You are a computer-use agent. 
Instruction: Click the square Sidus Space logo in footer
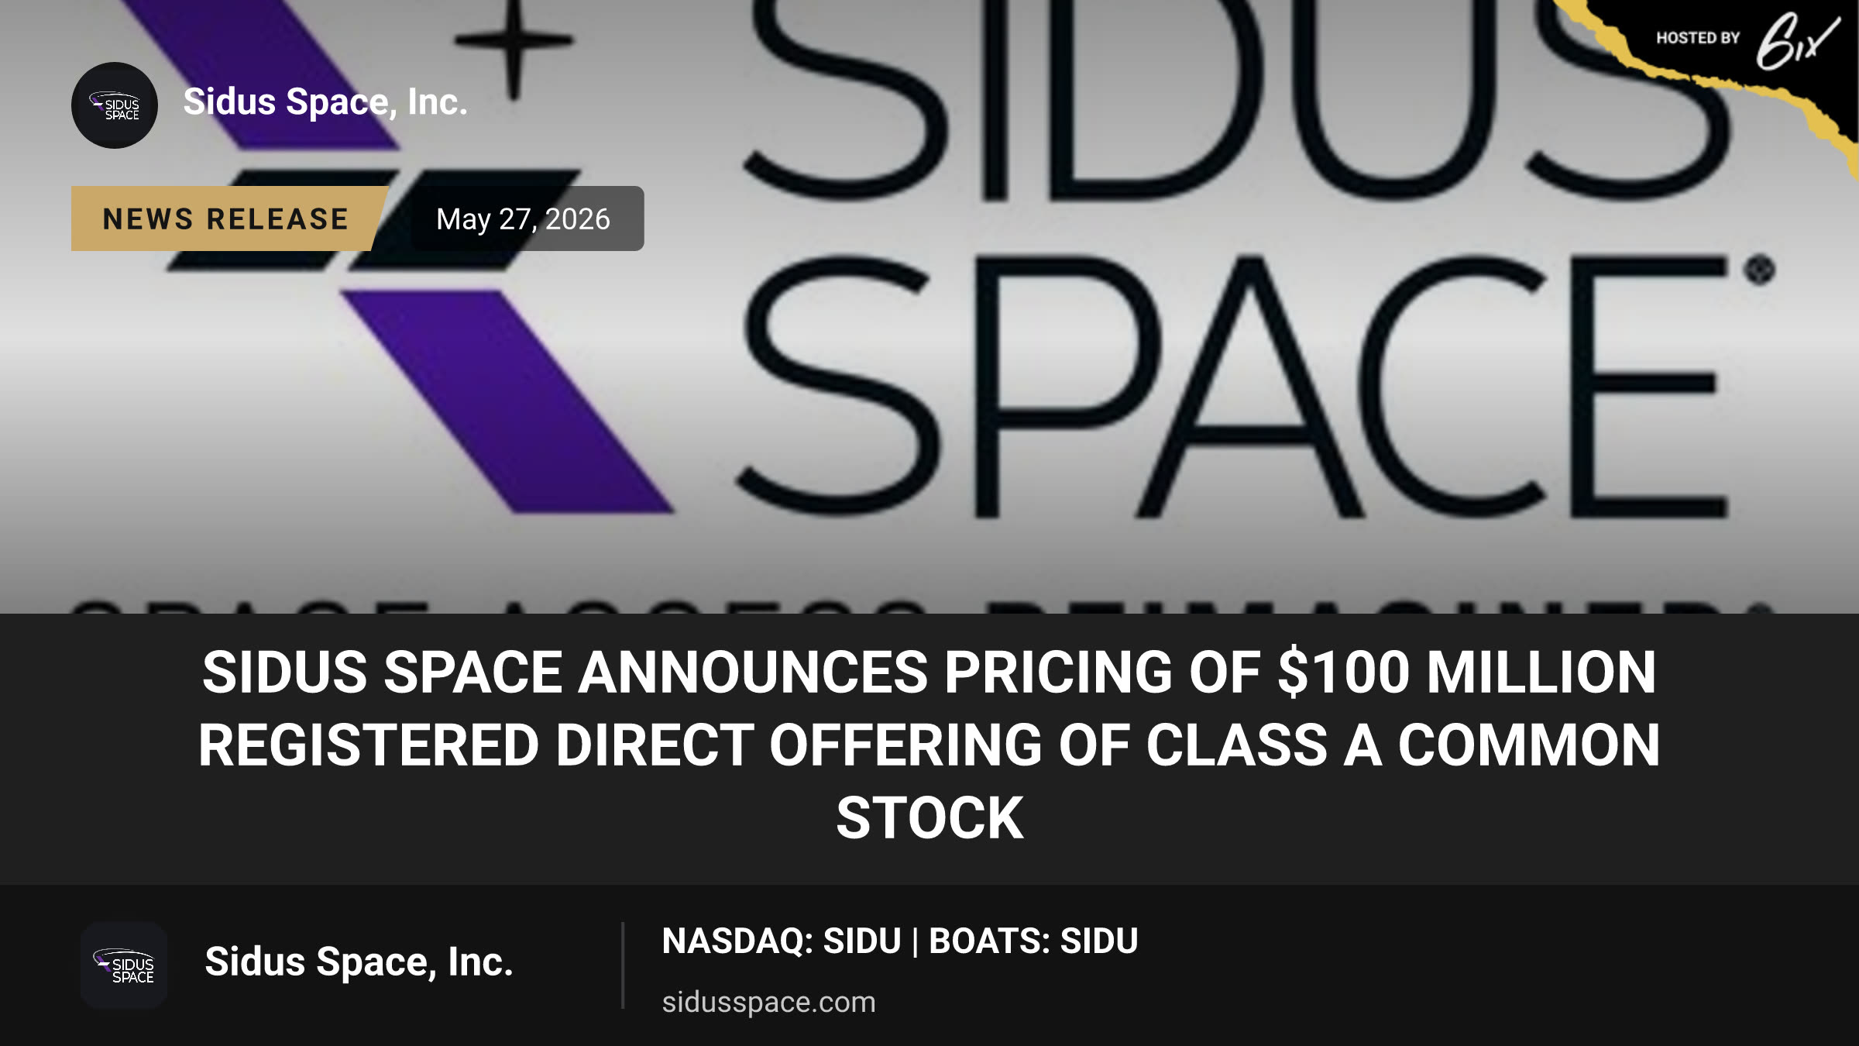tap(124, 965)
